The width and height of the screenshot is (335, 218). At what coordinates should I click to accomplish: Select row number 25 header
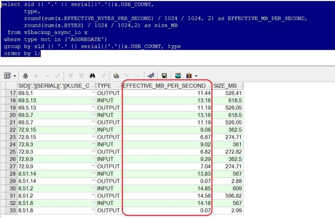point(11,152)
